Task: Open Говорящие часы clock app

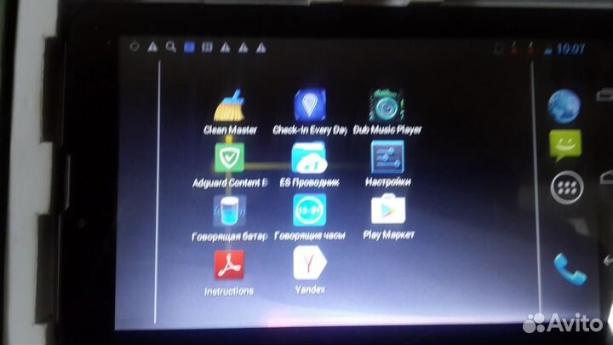Action: coord(308,210)
